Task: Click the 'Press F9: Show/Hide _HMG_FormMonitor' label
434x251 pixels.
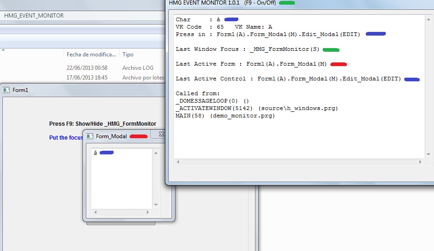Action: coord(102,124)
